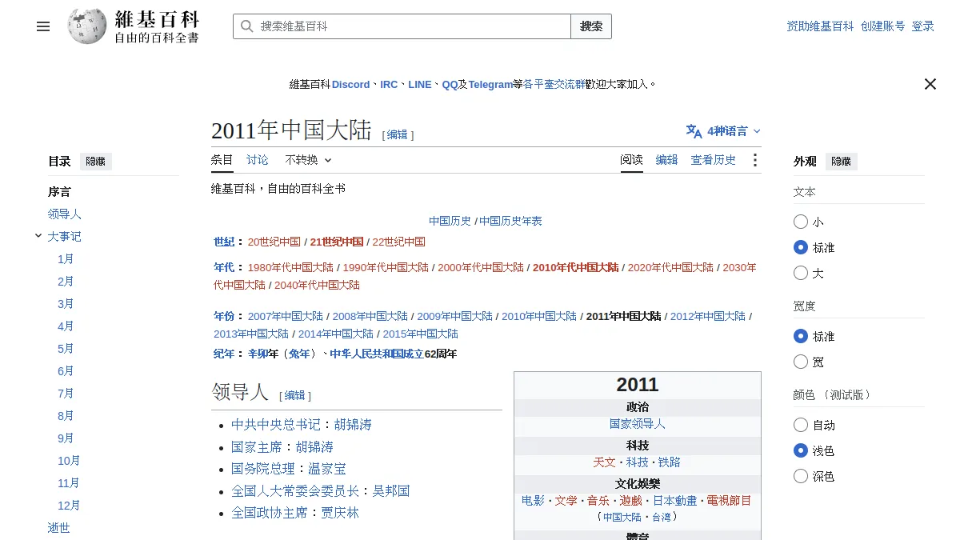Open the IRC link in banner
This screenshot has height=540, width=960.
389,84
